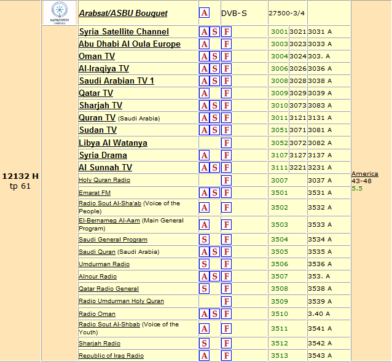Click the S icon next to Syria Satellite Channel

[215, 32]
